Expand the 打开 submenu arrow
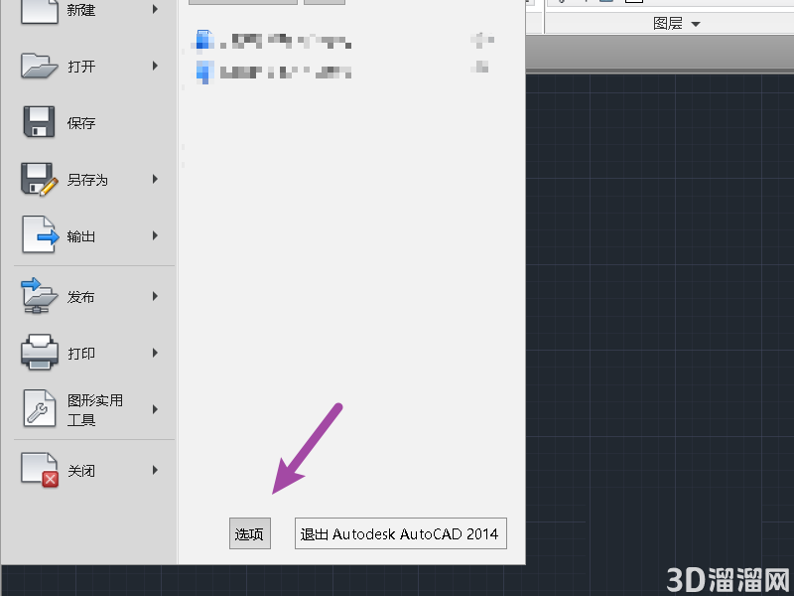This screenshot has height=596, width=794. tap(156, 66)
